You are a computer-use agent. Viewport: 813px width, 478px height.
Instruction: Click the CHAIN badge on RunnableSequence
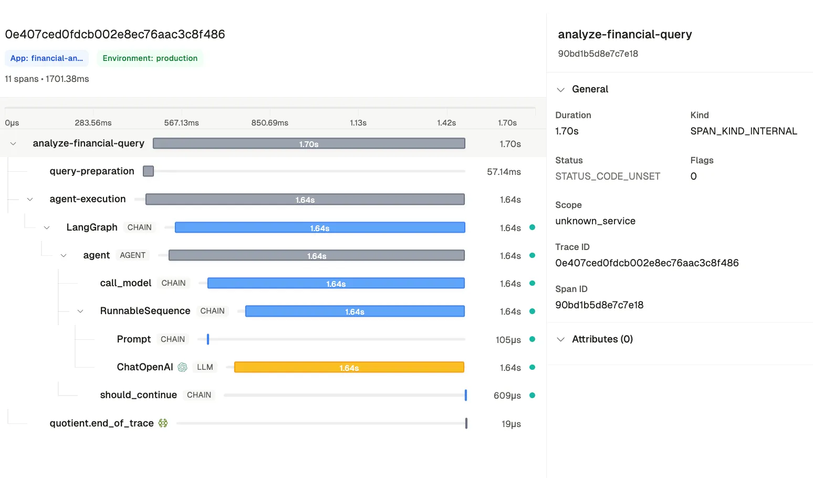tap(212, 311)
